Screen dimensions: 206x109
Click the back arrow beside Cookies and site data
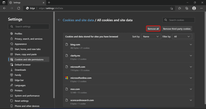pyautogui.click(x=59, y=20)
